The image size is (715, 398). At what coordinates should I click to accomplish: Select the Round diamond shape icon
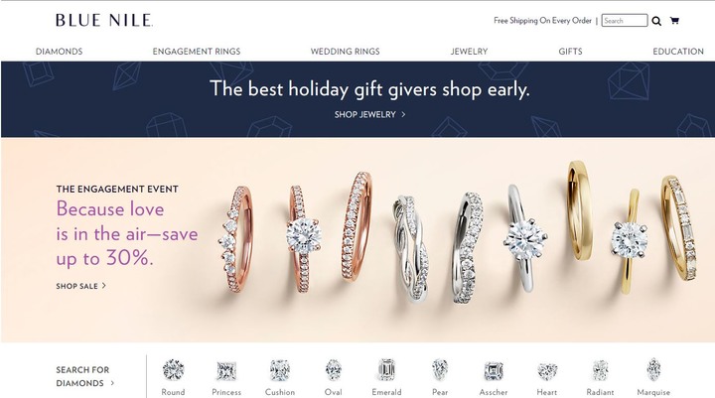(173, 370)
